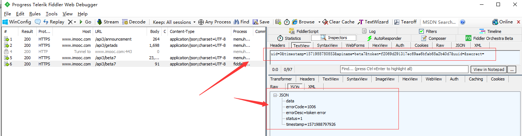Open WinConfig from the toolbar
Image resolution: width=522 pixels, height=136 pixels.
tap(17, 22)
